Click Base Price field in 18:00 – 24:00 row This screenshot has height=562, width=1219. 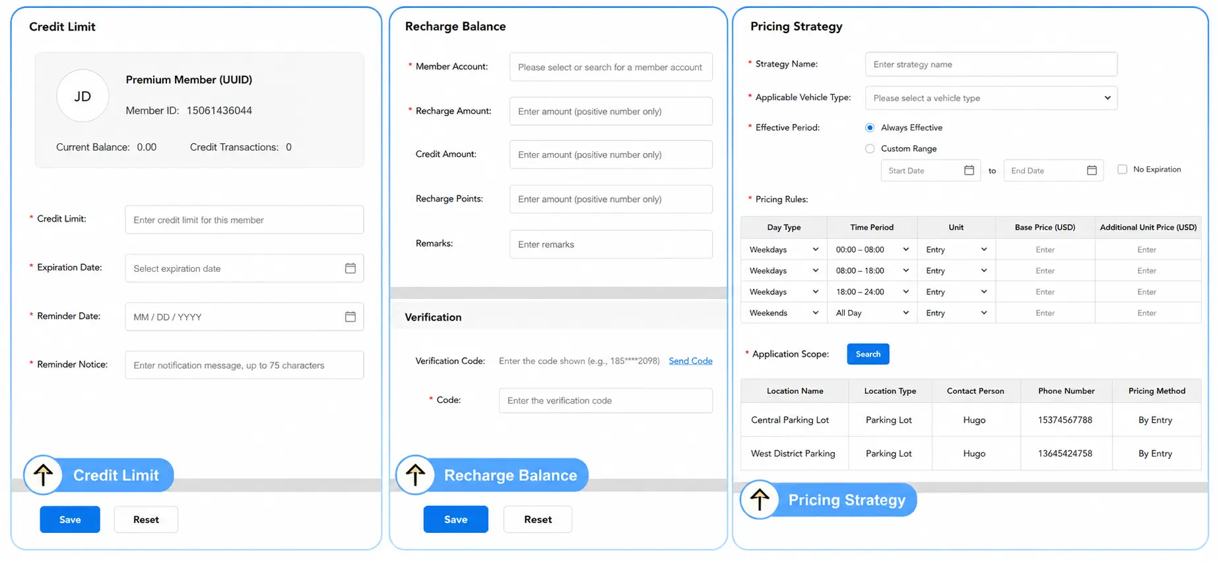tap(1045, 292)
